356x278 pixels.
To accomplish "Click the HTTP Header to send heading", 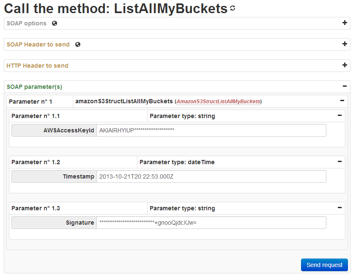I will (38, 66).
